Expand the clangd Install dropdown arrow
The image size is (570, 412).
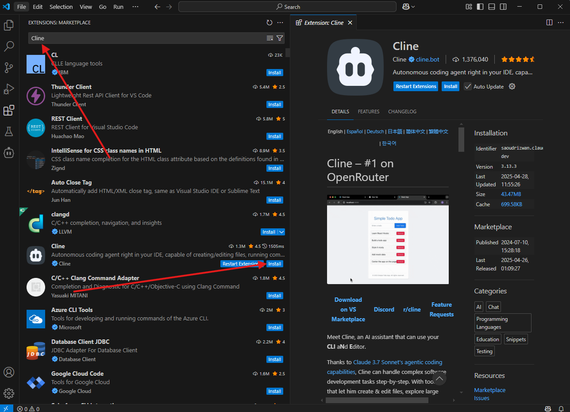coord(281,232)
